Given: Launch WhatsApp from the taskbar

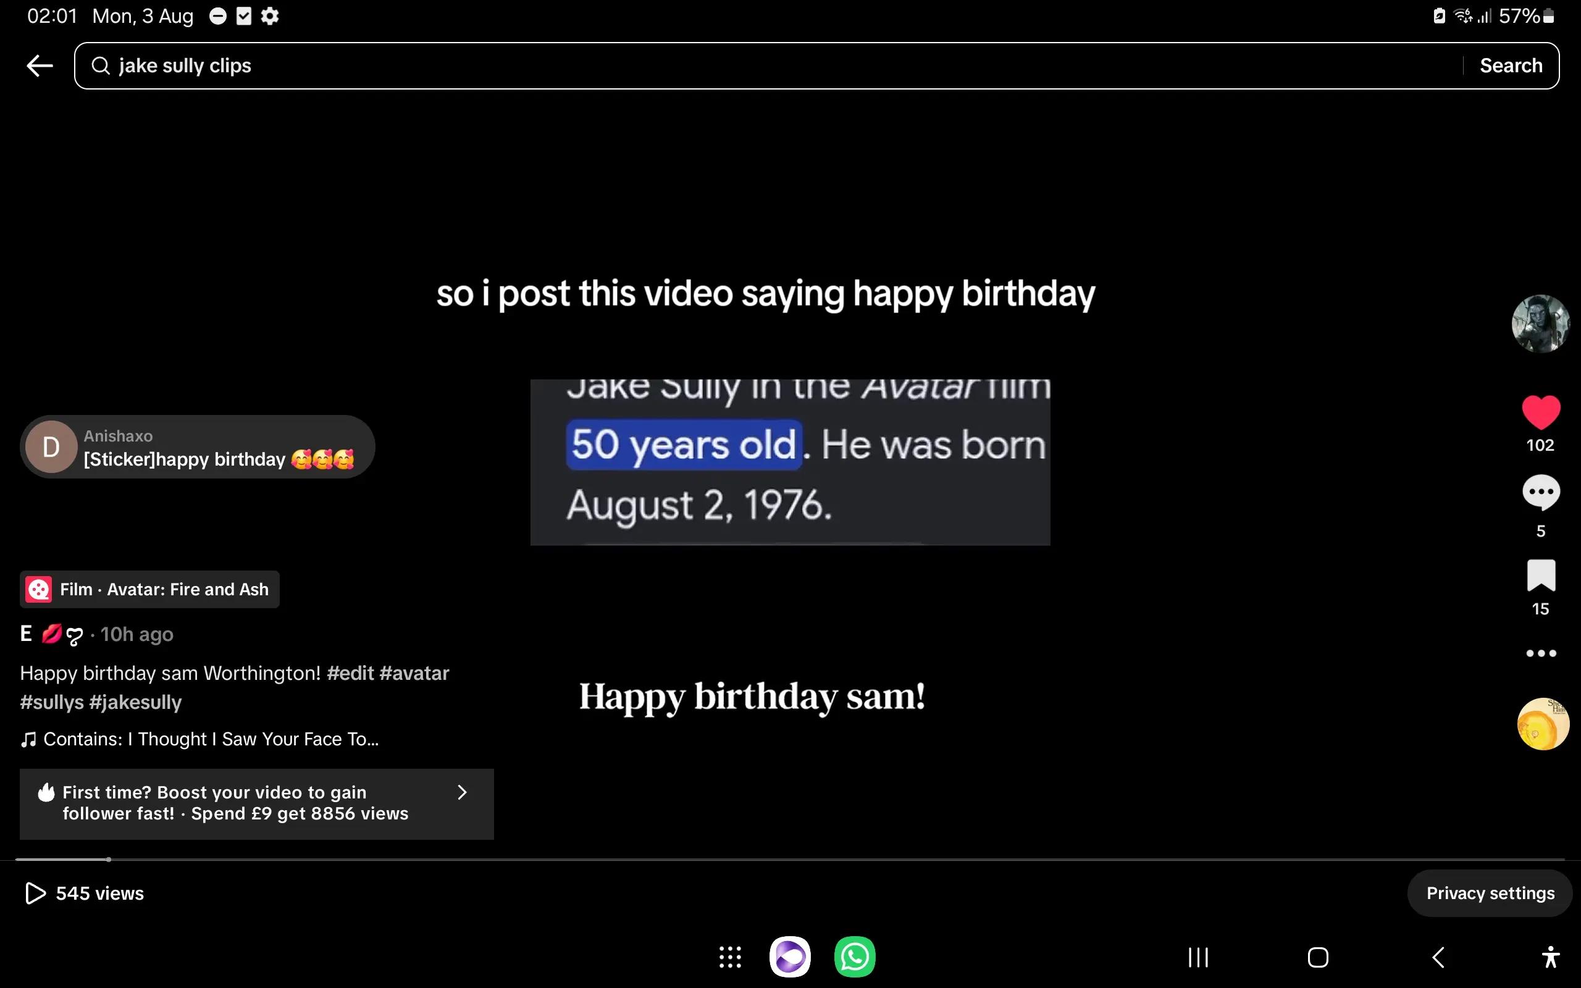Looking at the screenshot, I should [855, 957].
